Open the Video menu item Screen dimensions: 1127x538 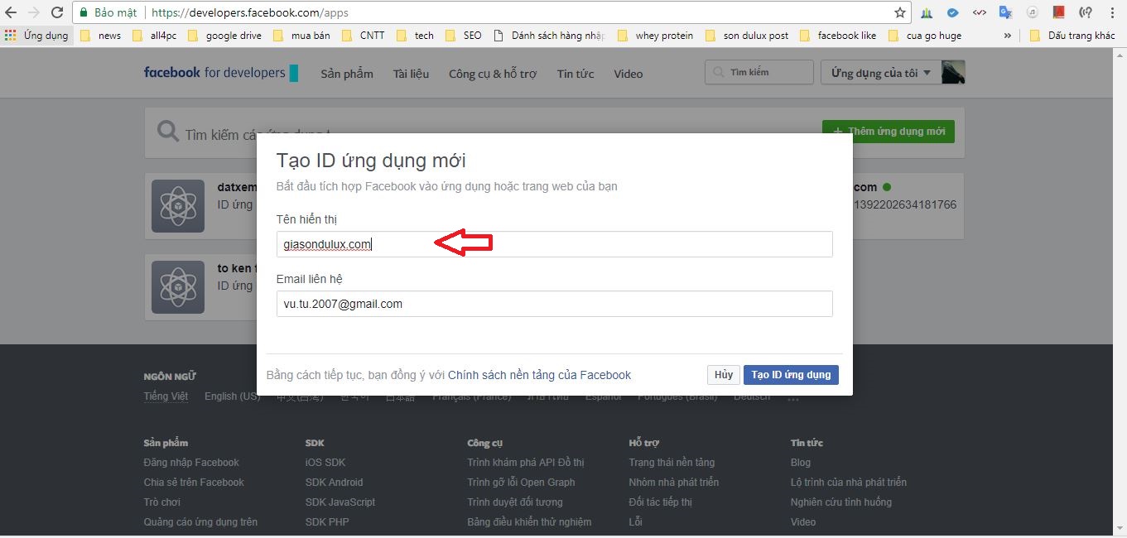click(x=629, y=74)
